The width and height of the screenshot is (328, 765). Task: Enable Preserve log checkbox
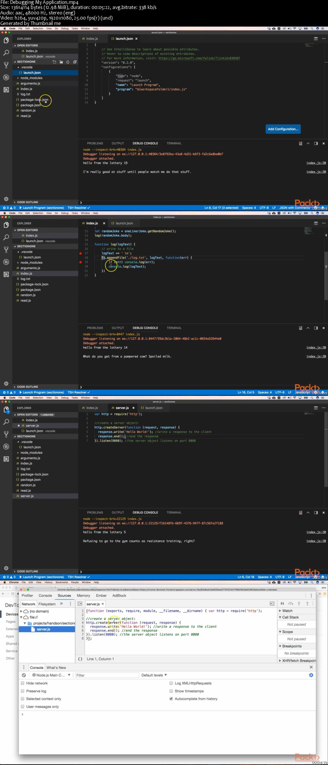[x=23, y=691]
